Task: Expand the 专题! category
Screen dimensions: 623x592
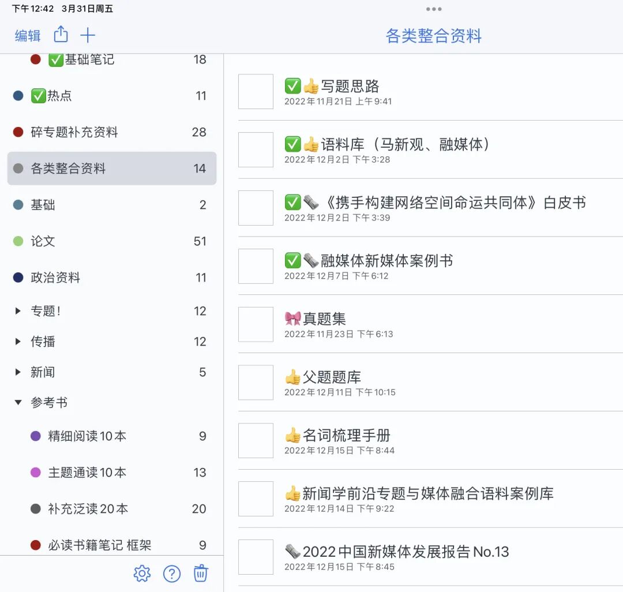Action: coord(17,310)
